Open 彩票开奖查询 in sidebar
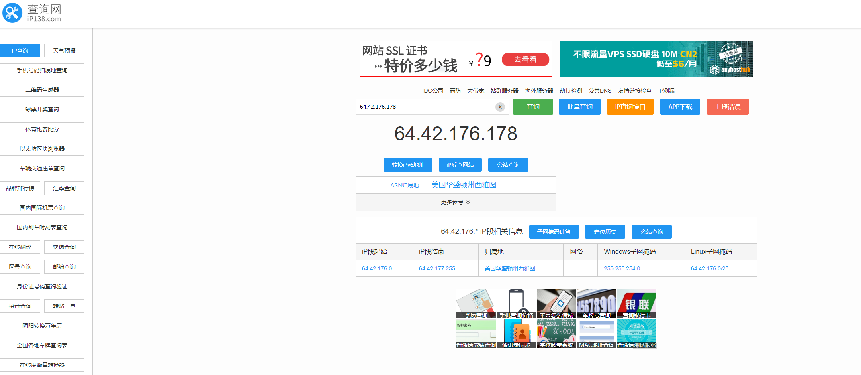The width and height of the screenshot is (861, 375). [42, 109]
